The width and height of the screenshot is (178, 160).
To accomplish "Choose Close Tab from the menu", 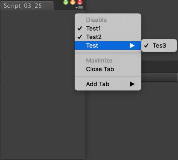I will click(x=100, y=69).
